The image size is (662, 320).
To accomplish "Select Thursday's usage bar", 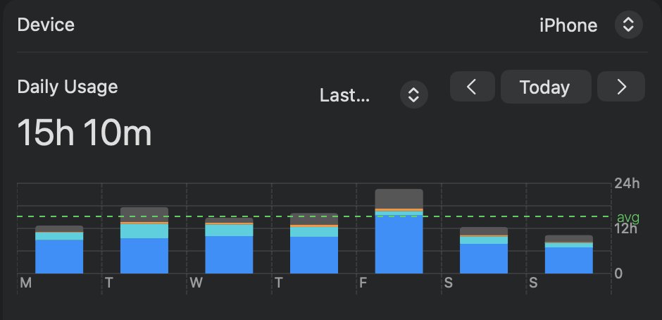I will pos(314,243).
